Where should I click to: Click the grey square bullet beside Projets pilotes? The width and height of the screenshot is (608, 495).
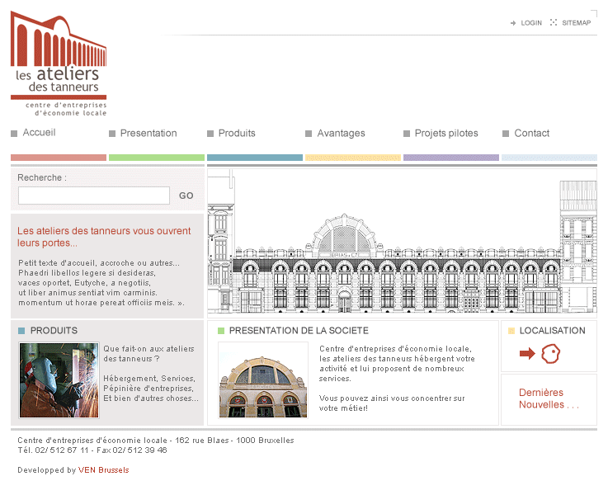(x=407, y=134)
